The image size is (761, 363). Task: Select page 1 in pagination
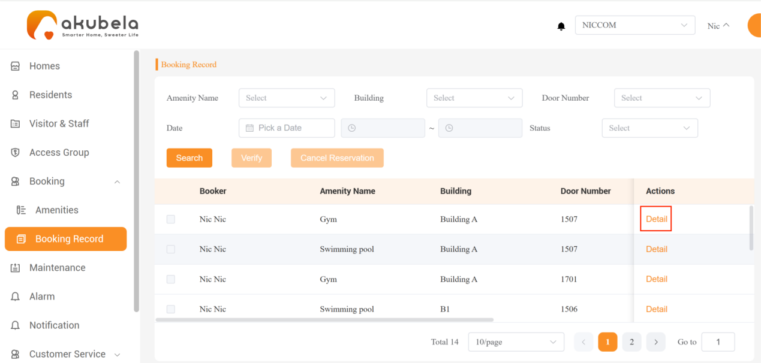point(607,342)
